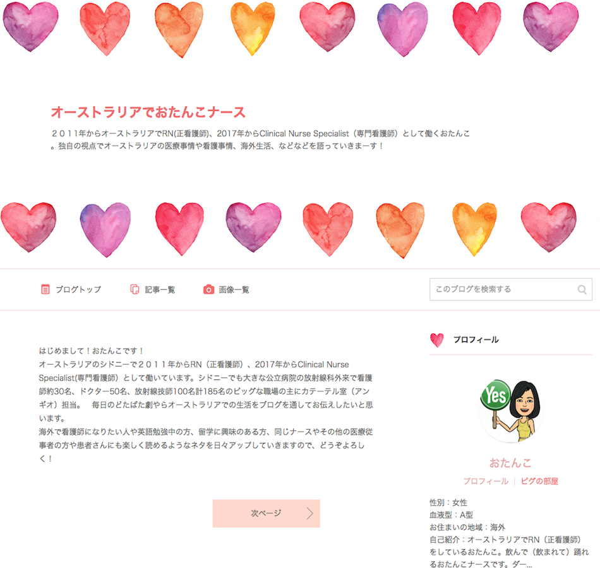Go to the next page via 次ページ
Image resolution: width=600 pixels, height=568 pixels.
[267, 513]
